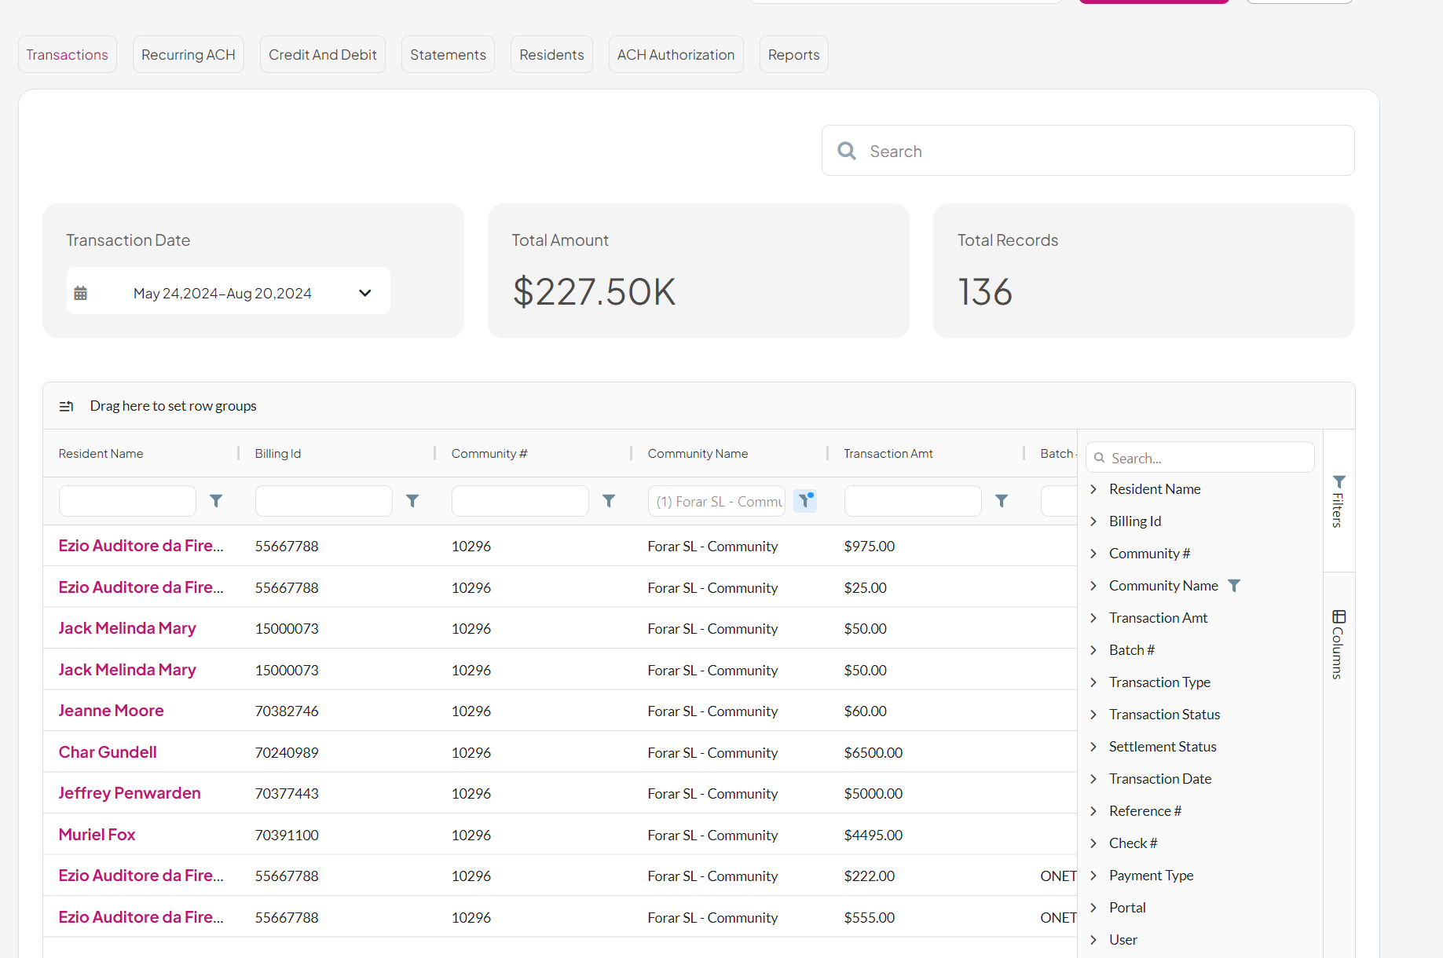Viewport: 1443px width, 958px height.
Task: Sort by Resident Name column header
Action: click(x=101, y=454)
